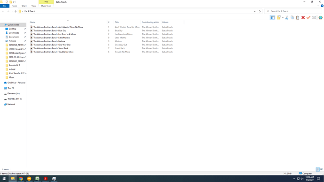Screen dimensions: 324x182
Task: Click the red X Delete icon
Action: click(303, 18)
